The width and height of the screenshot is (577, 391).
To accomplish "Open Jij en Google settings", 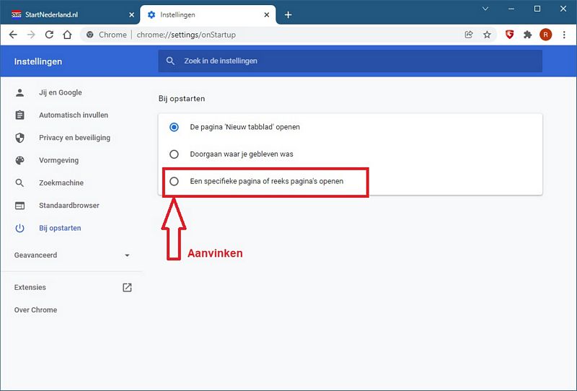I will 61,92.
